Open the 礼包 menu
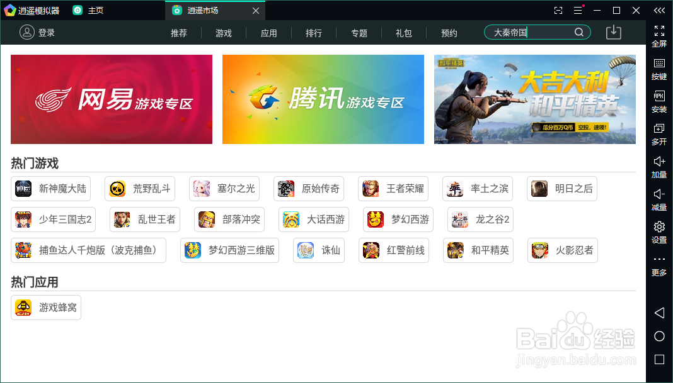Viewport: 673px width, 383px height. tap(404, 33)
